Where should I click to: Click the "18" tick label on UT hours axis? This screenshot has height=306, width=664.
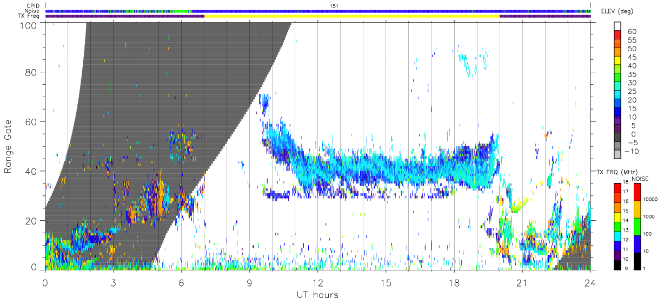(x=454, y=283)
